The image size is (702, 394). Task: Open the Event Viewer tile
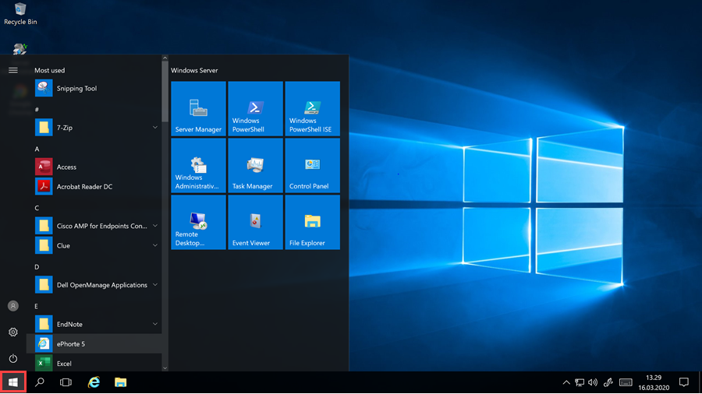[255, 222]
